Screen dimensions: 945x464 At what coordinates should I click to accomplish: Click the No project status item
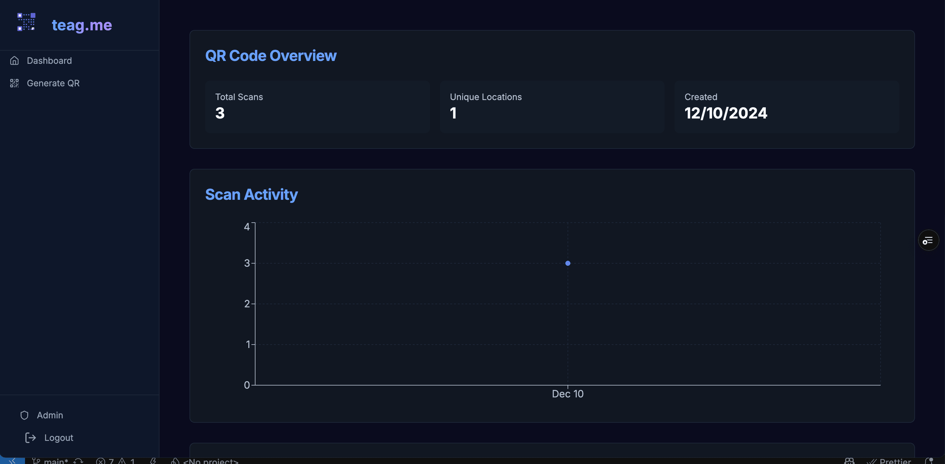(x=205, y=461)
